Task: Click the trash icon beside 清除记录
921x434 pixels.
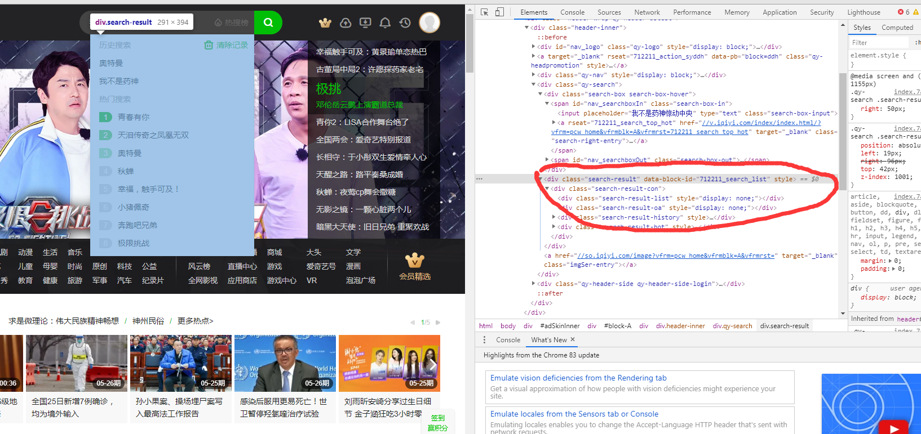Action: [x=209, y=45]
